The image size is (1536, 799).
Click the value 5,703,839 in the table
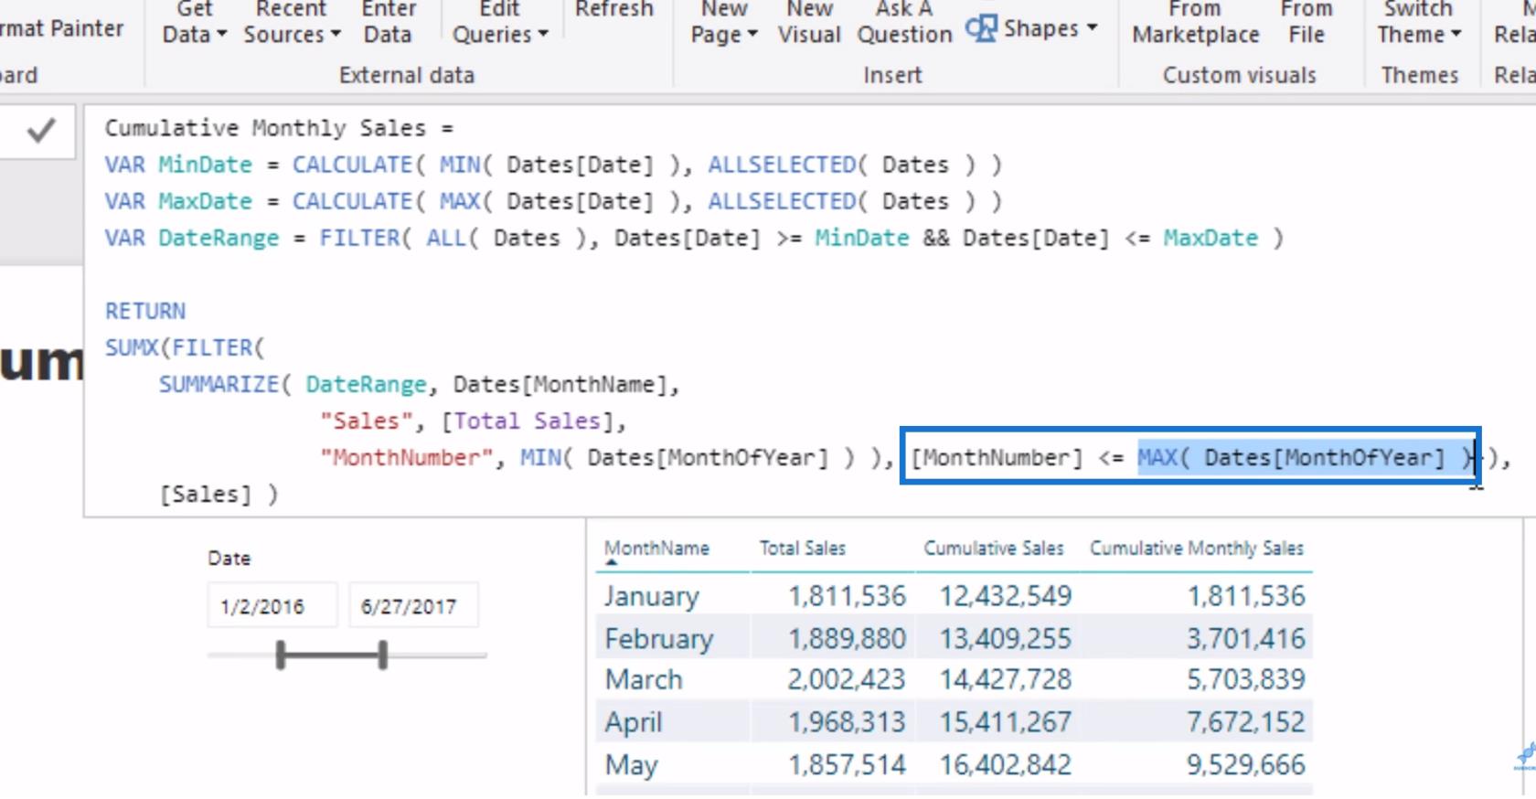[x=1246, y=679]
